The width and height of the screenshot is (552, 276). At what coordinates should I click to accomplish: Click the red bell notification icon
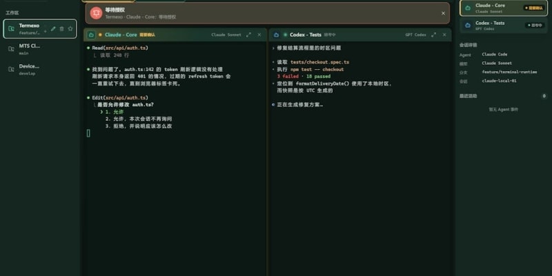coord(96,13)
